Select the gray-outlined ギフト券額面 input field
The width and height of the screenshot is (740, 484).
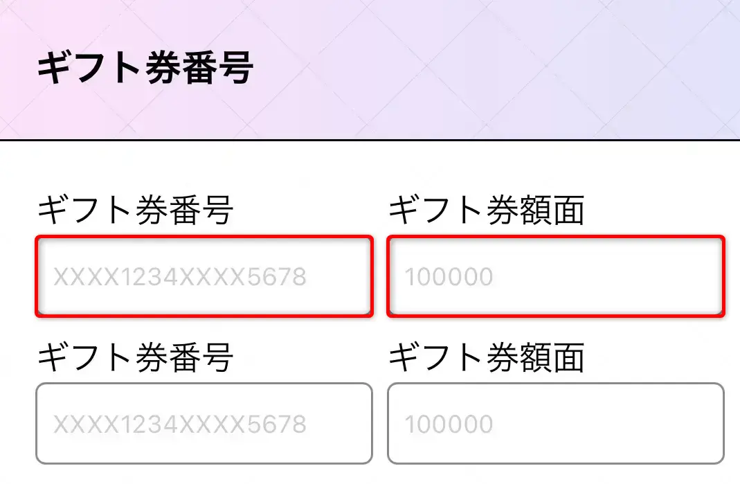click(x=555, y=423)
